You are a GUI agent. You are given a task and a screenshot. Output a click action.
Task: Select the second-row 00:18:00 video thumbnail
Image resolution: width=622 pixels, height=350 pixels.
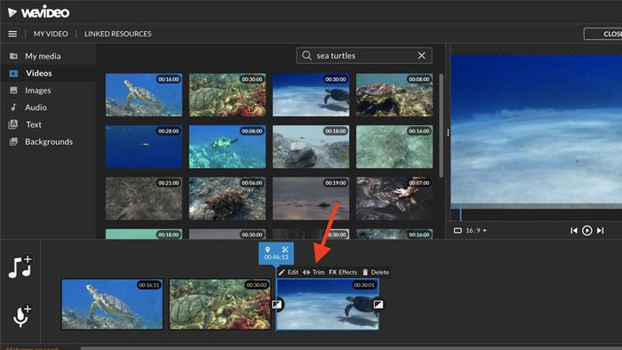(x=311, y=147)
